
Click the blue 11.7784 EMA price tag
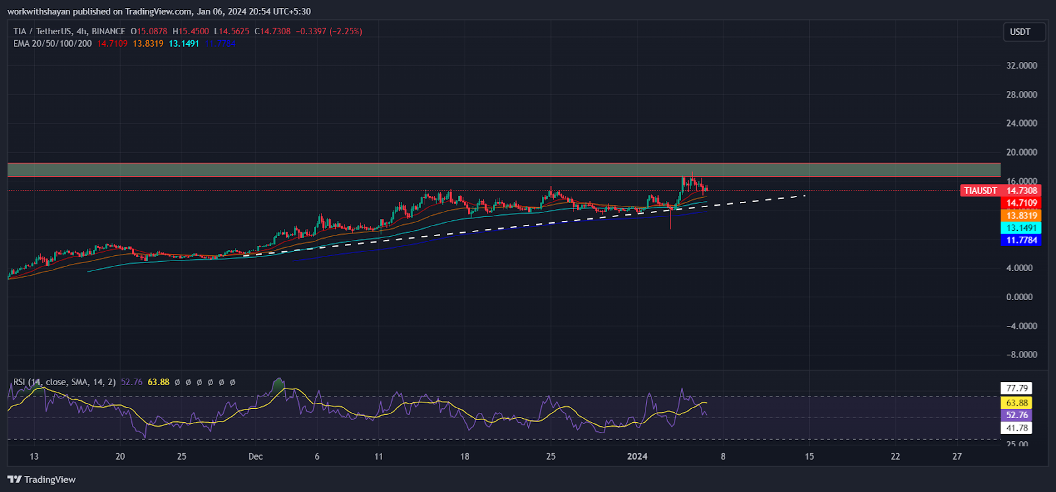[1022, 241]
